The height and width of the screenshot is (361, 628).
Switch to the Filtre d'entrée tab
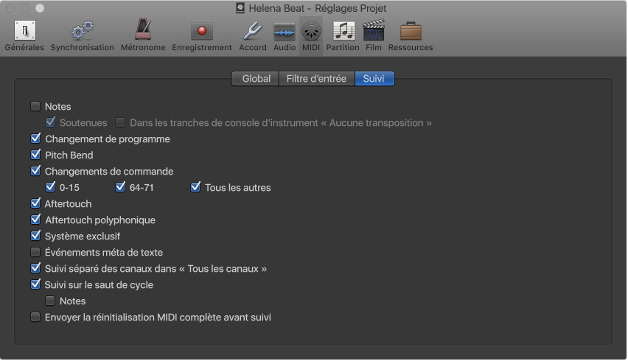pyautogui.click(x=316, y=78)
